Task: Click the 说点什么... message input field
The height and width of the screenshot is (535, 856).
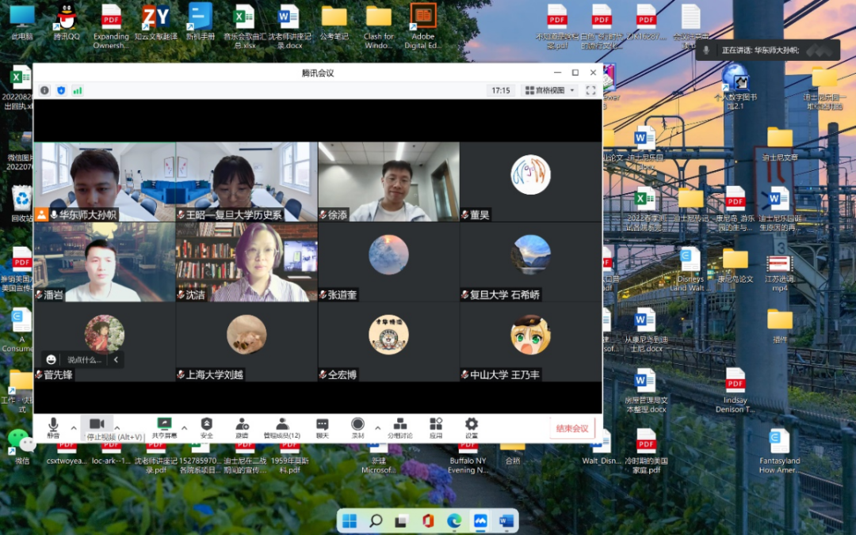Action: pyautogui.click(x=85, y=359)
